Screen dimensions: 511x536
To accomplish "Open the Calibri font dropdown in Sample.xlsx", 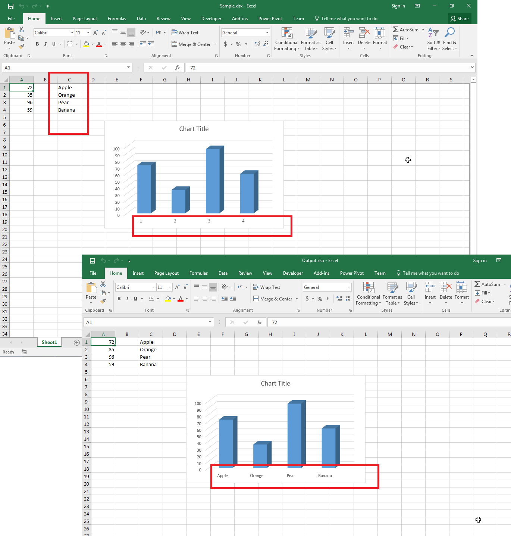I will (x=72, y=33).
